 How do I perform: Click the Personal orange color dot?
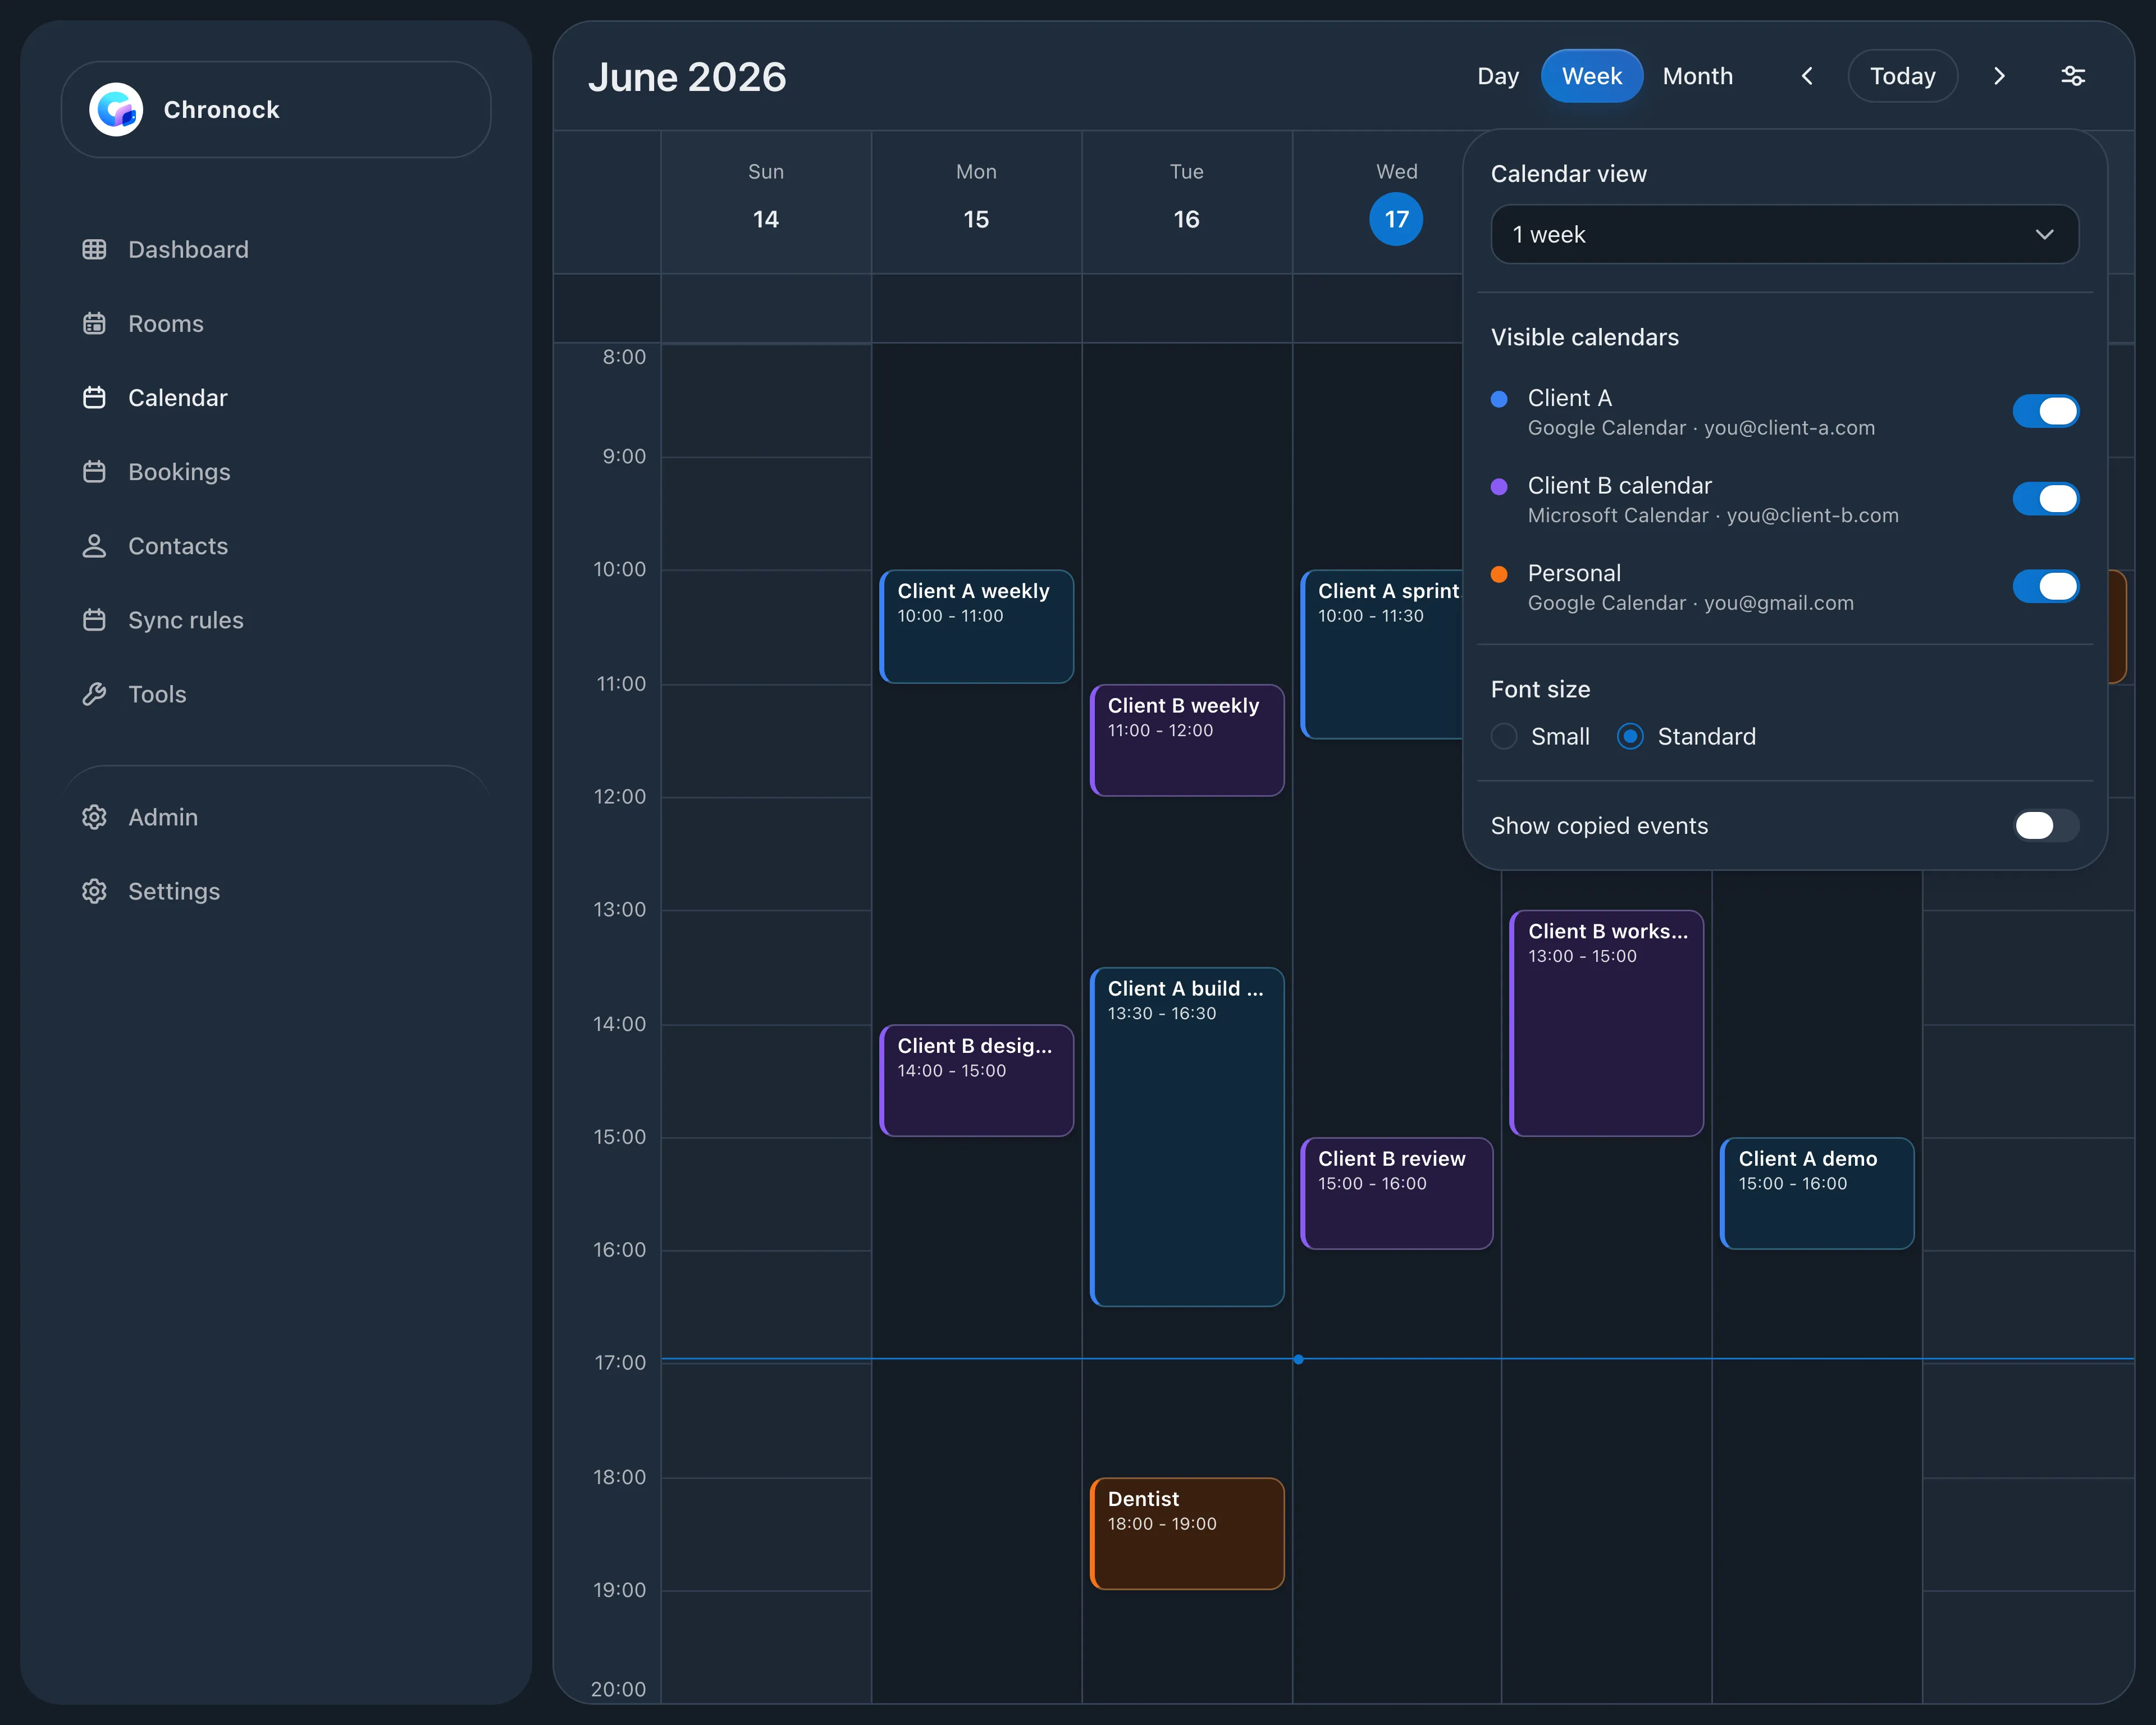coord(1499,574)
